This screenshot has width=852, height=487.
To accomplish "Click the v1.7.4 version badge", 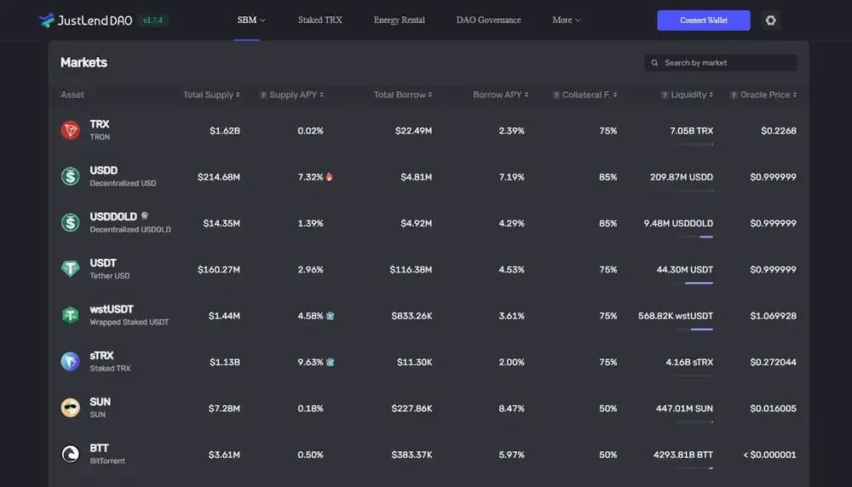I will [153, 20].
